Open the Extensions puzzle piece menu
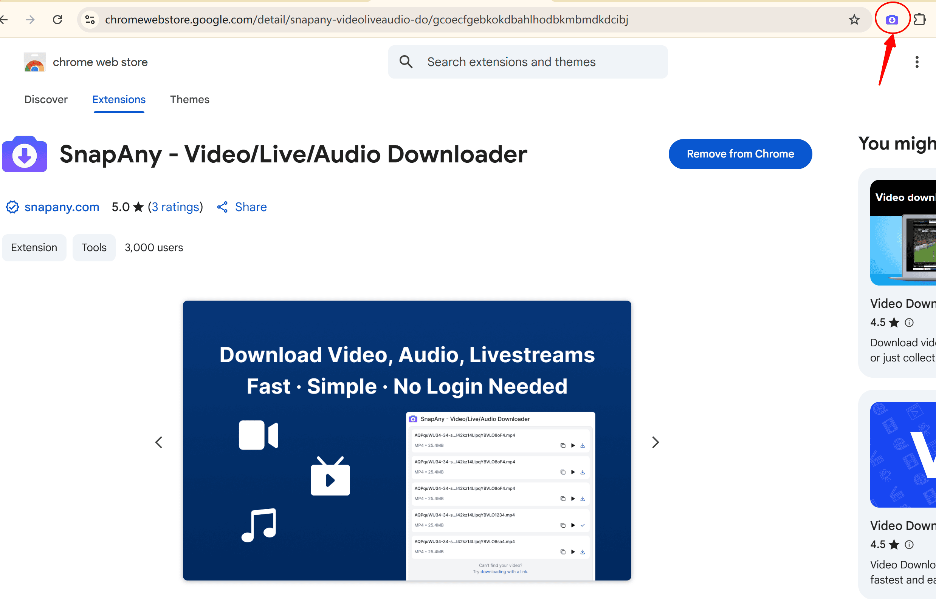The image size is (936, 599). click(919, 19)
